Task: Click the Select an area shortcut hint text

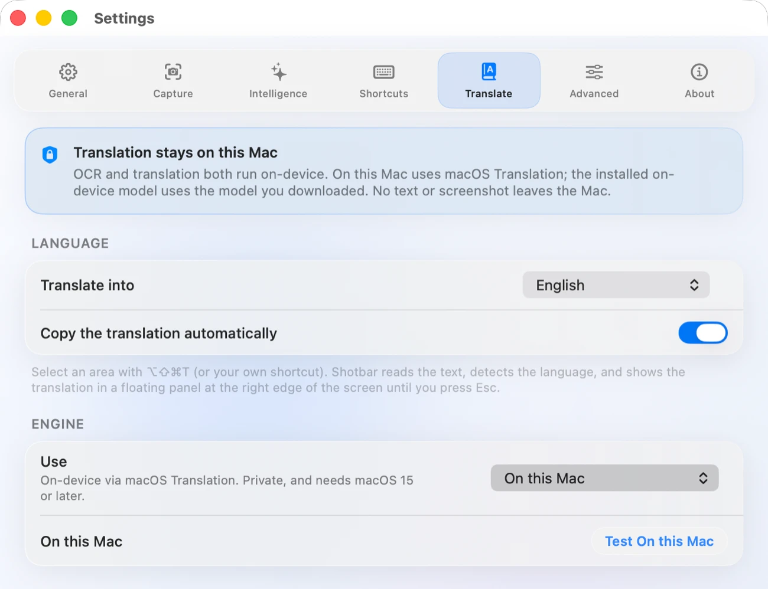Action: [x=358, y=380]
